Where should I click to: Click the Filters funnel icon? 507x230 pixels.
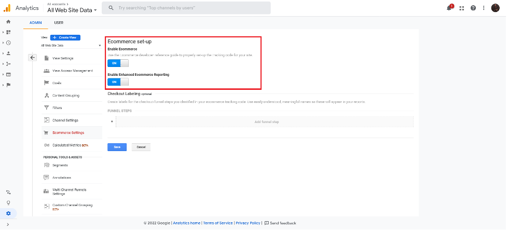coord(46,107)
